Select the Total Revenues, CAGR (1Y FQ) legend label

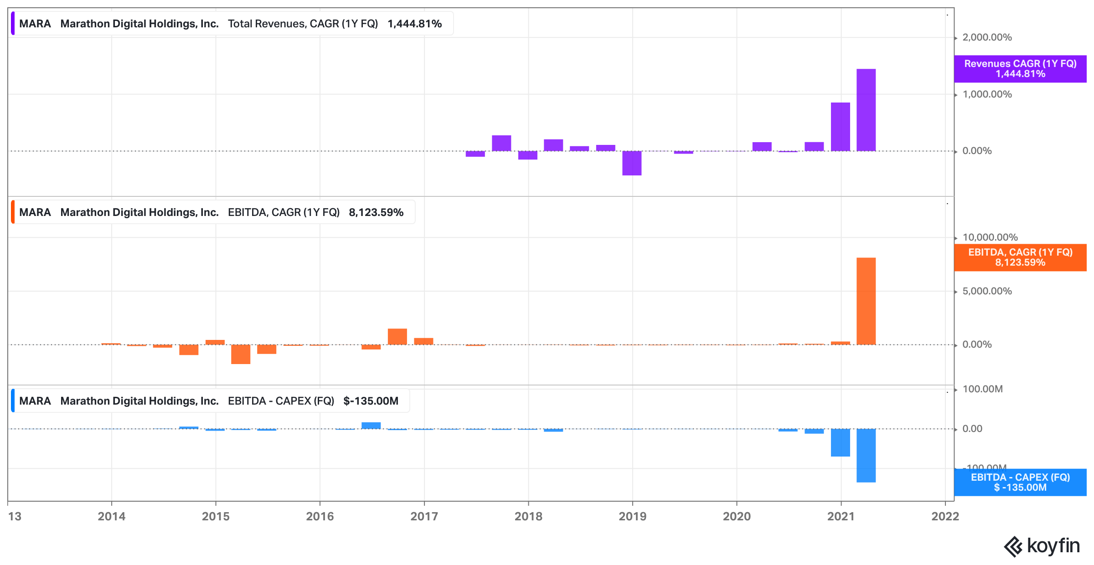[x=303, y=24]
